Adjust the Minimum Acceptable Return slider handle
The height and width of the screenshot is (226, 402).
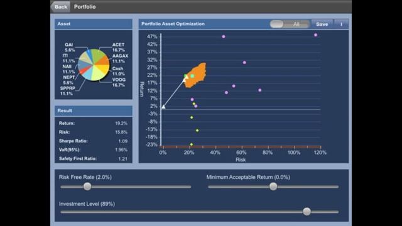pos(273,186)
